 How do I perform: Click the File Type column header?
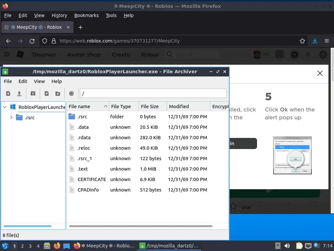[124, 106]
